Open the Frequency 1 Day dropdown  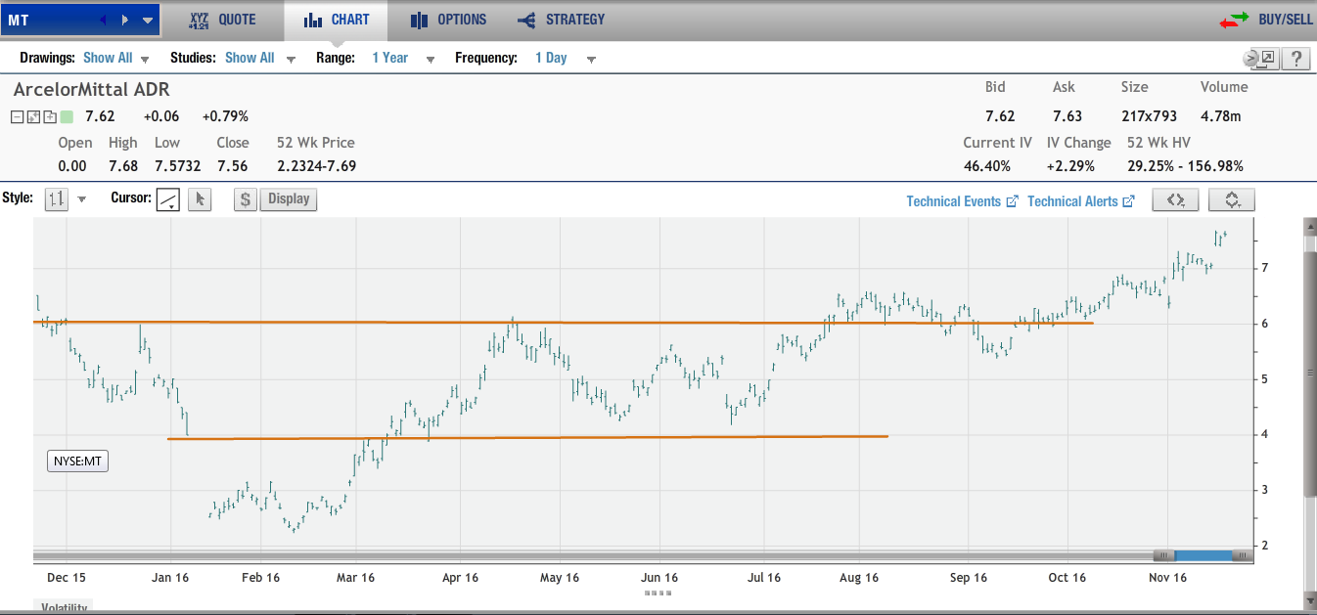[x=565, y=58]
